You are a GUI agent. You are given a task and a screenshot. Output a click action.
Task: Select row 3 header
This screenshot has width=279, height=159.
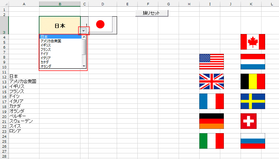pos(4,25)
